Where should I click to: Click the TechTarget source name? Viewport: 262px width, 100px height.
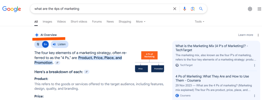click(186, 65)
